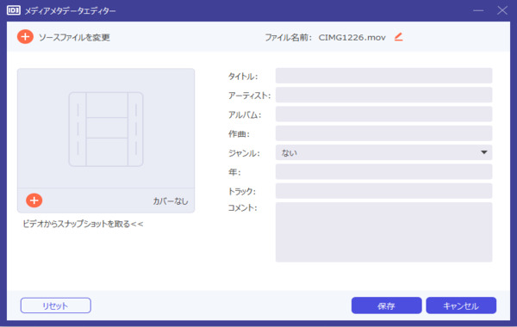
Task: Focus the アーティスト input field
Action: pyautogui.click(x=383, y=95)
